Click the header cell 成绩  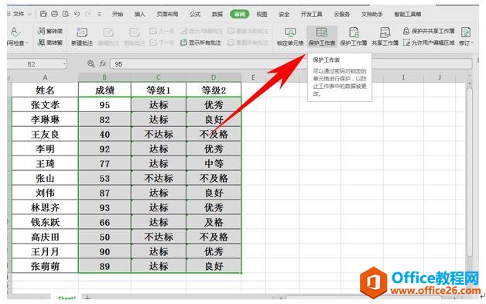[x=104, y=90]
